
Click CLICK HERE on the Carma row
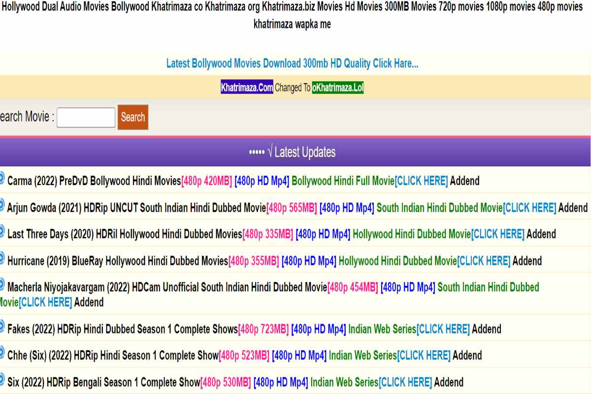pos(422,181)
